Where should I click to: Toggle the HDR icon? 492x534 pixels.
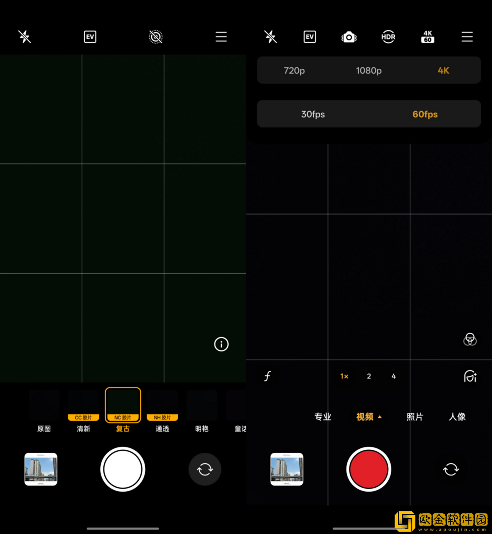[x=388, y=37]
